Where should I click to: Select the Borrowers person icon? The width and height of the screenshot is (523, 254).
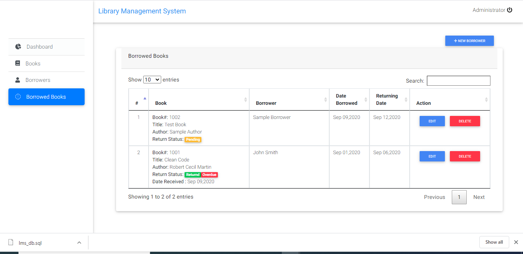point(18,80)
